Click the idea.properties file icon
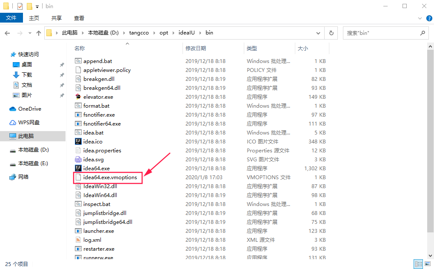434x269 pixels. [x=78, y=150]
